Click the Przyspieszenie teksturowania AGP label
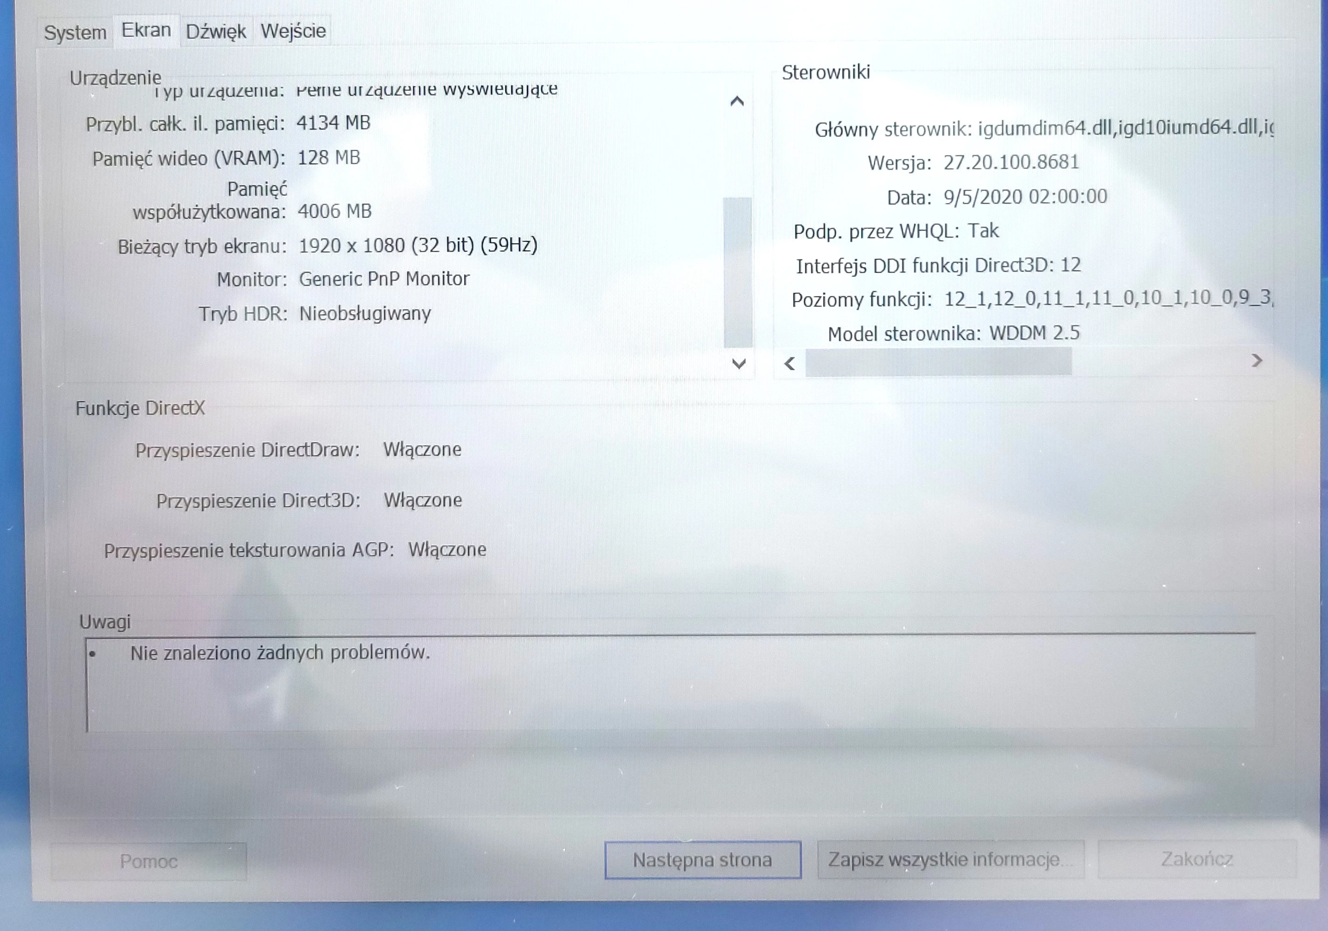 point(249,551)
